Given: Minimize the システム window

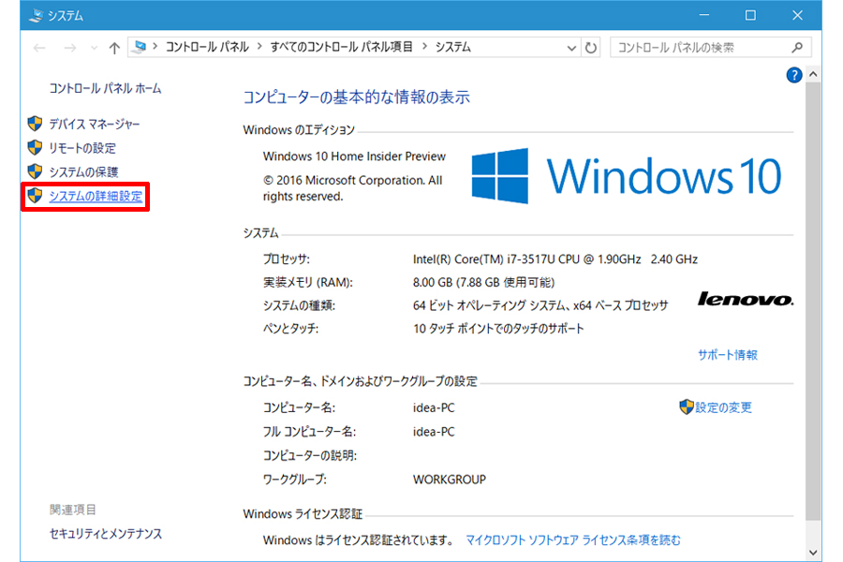Looking at the screenshot, I should (x=704, y=15).
